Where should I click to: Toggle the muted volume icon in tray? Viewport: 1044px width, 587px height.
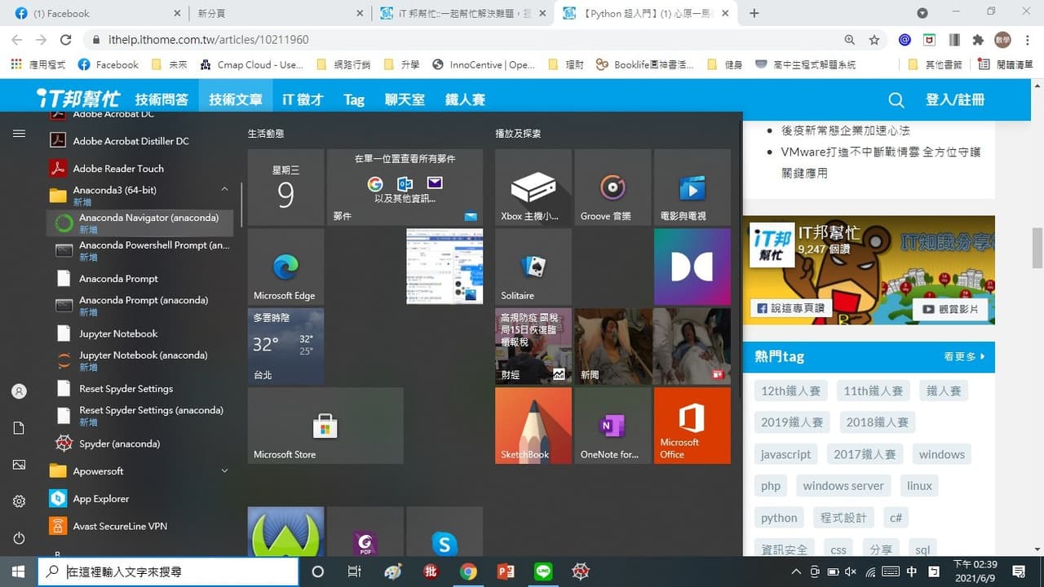(850, 572)
